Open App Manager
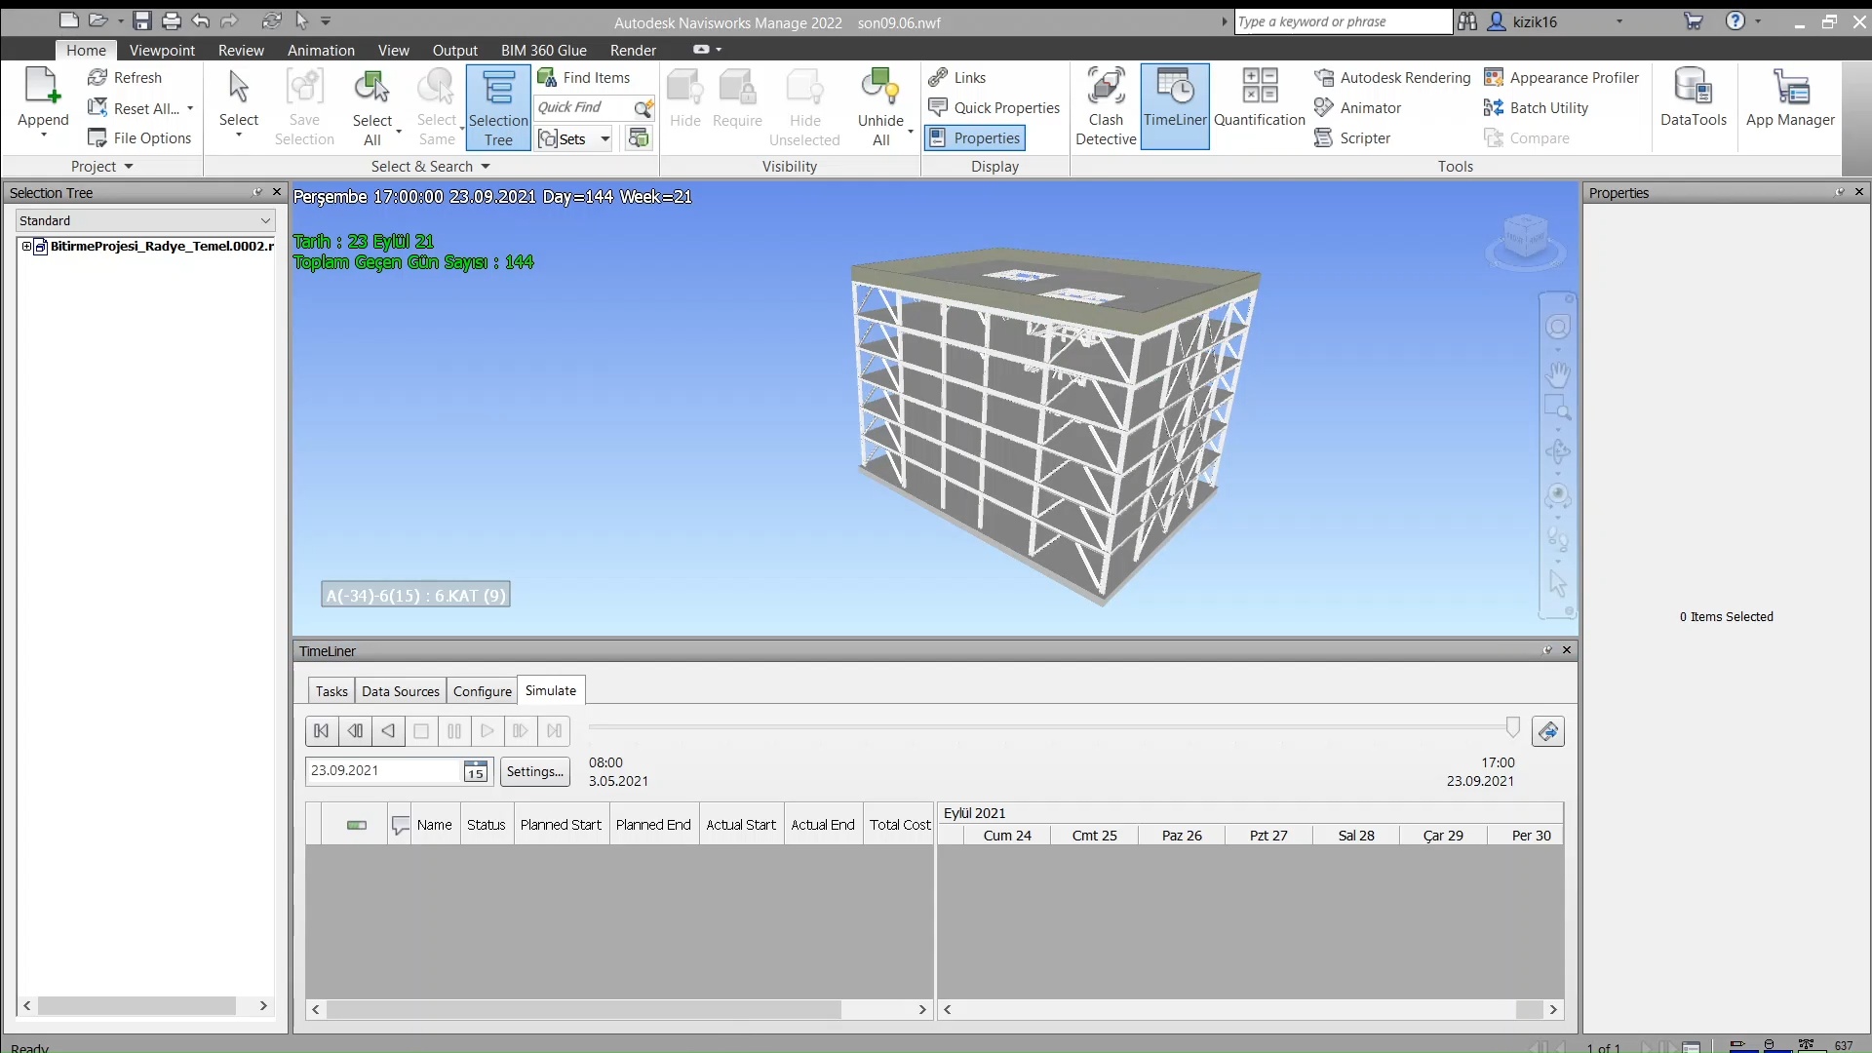Image resolution: width=1872 pixels, height=1053 pixels. click(1790, 97)
